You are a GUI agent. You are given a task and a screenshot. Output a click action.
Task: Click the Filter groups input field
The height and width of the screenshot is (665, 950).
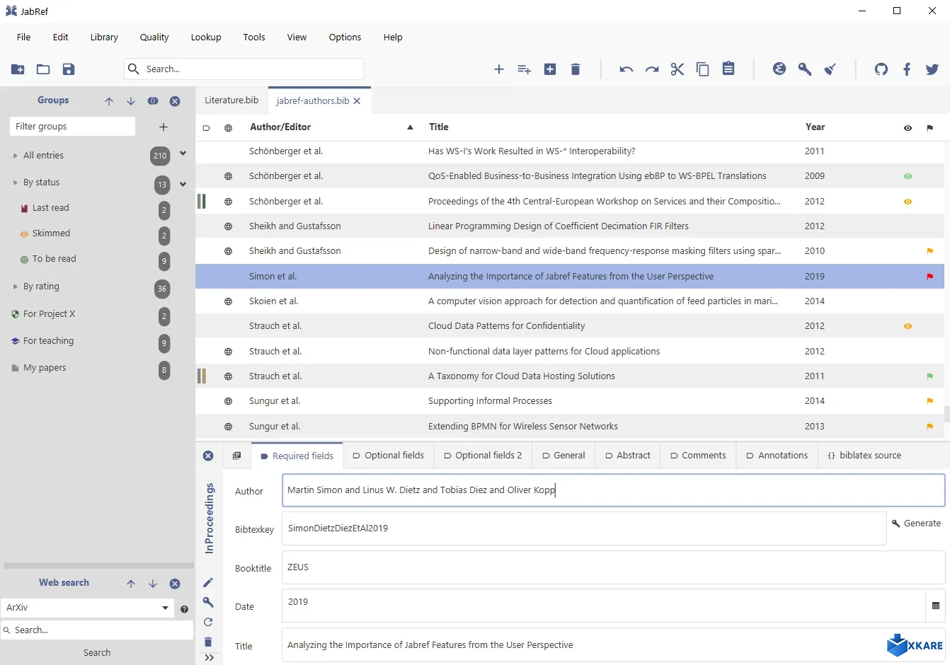pos(72,127)
